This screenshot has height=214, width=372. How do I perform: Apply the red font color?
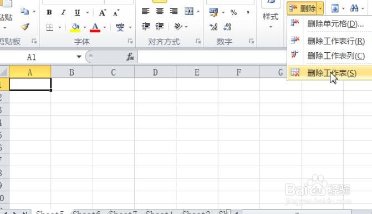click(95, 28)
